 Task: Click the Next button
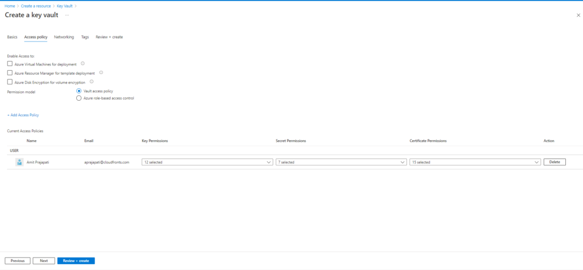click(x=44, y=261)
